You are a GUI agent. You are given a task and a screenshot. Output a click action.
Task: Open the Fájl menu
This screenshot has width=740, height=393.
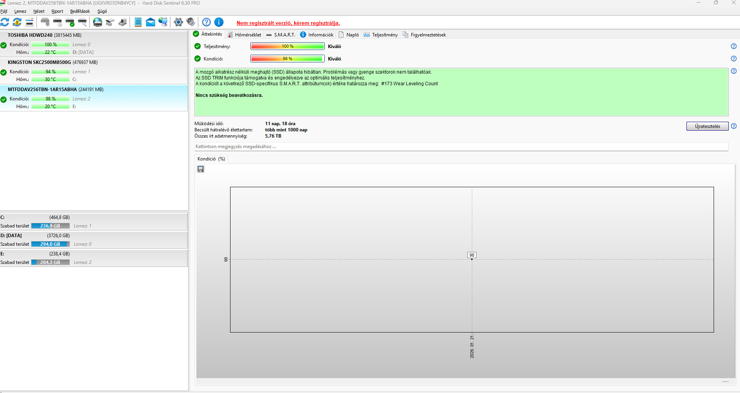[x=4, y=11]
